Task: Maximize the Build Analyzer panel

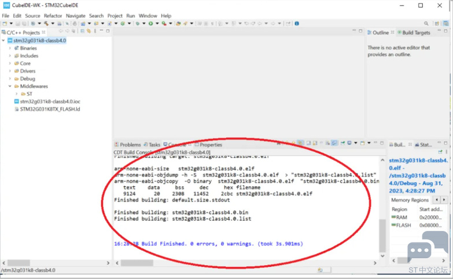Action: (x=446, y=143)
